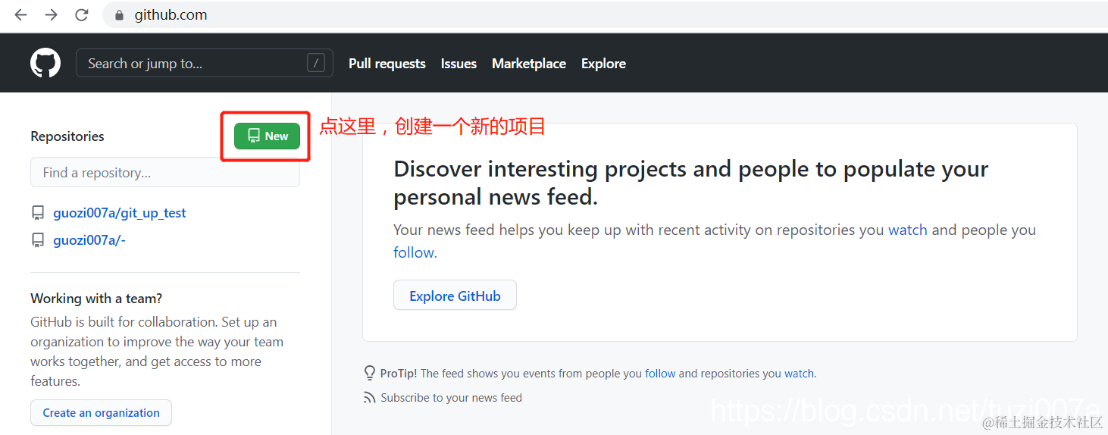Viewport: 1108px width, 435px height.
Task: Click repo icon next to guozi007a/-
Action: [38, 240]
